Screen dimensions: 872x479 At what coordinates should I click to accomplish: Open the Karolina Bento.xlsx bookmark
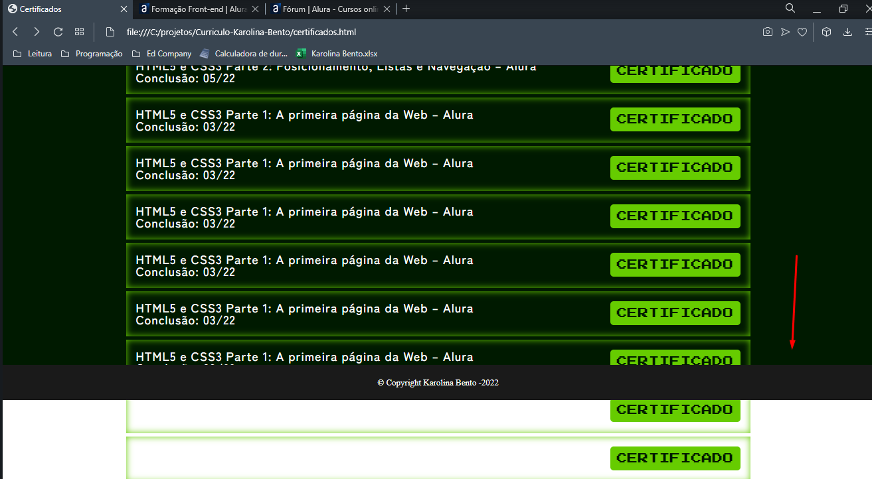(x=337, y=54)
